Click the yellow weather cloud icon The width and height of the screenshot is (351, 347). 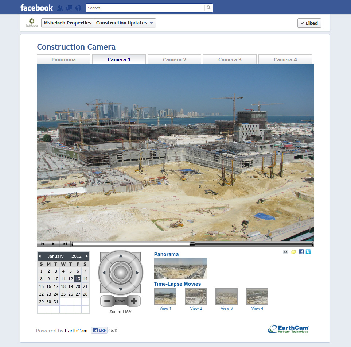(x=293, y=252)
